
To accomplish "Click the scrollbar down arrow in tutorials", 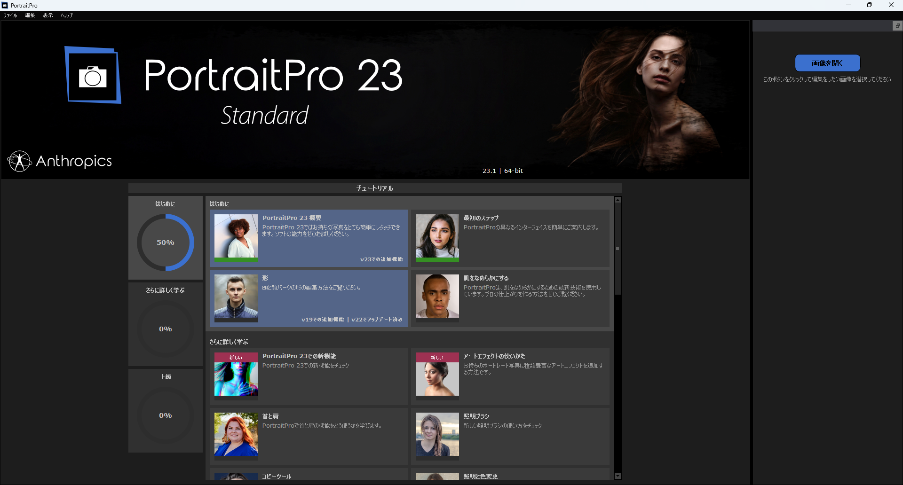I will (618, 476).
